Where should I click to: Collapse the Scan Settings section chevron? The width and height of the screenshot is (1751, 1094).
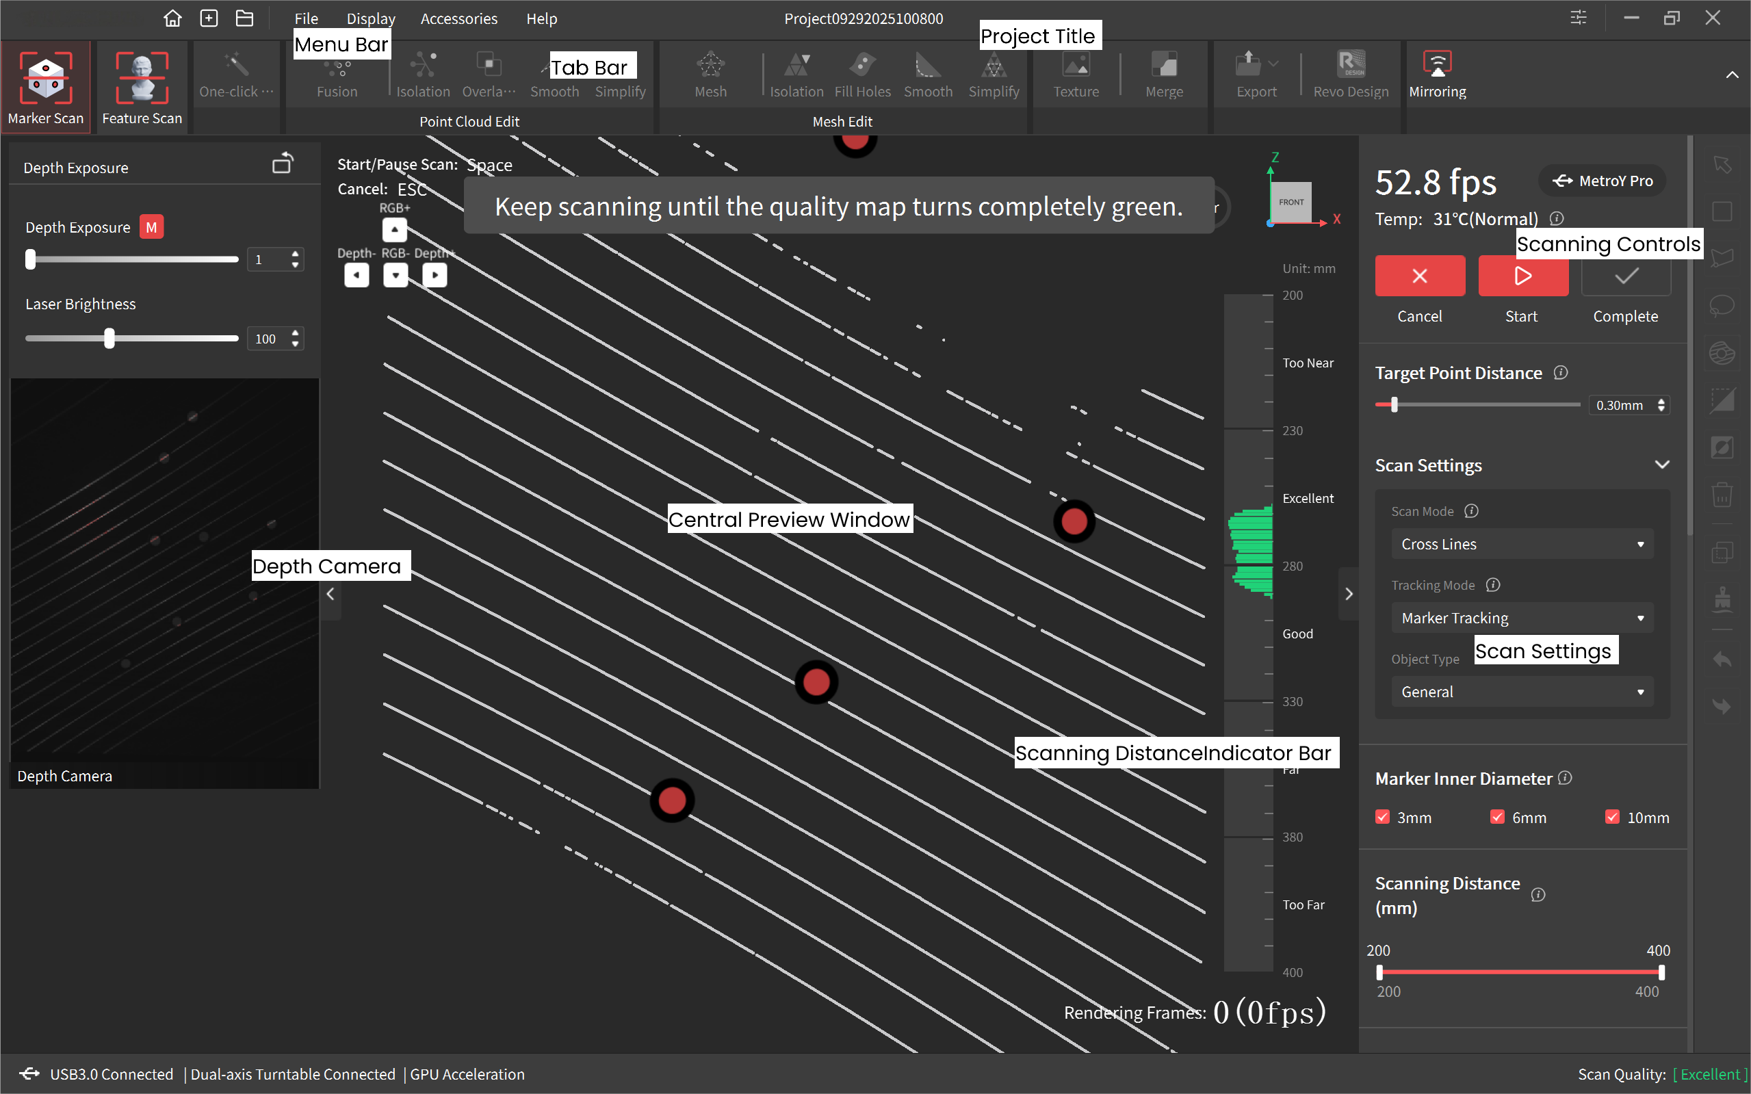click(x=1662, y=465)
